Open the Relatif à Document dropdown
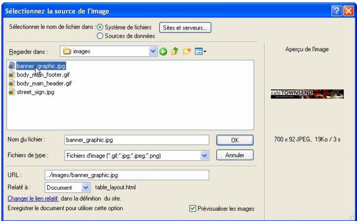Viewport: 357px width, 221px height. (86, 188)
